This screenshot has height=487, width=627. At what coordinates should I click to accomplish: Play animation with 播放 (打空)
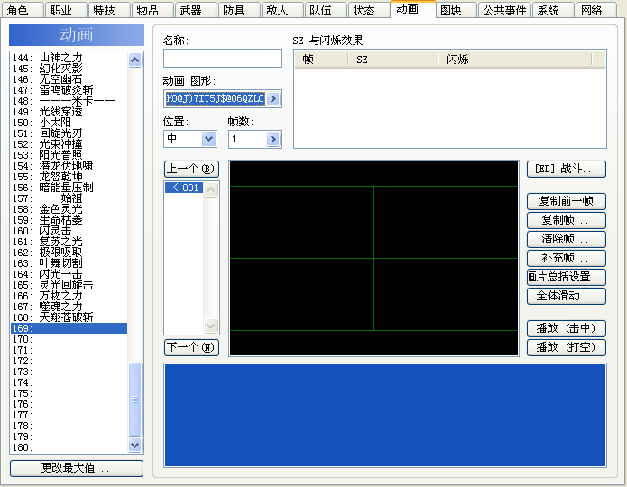pyautogui.click(x=567, y=347)
